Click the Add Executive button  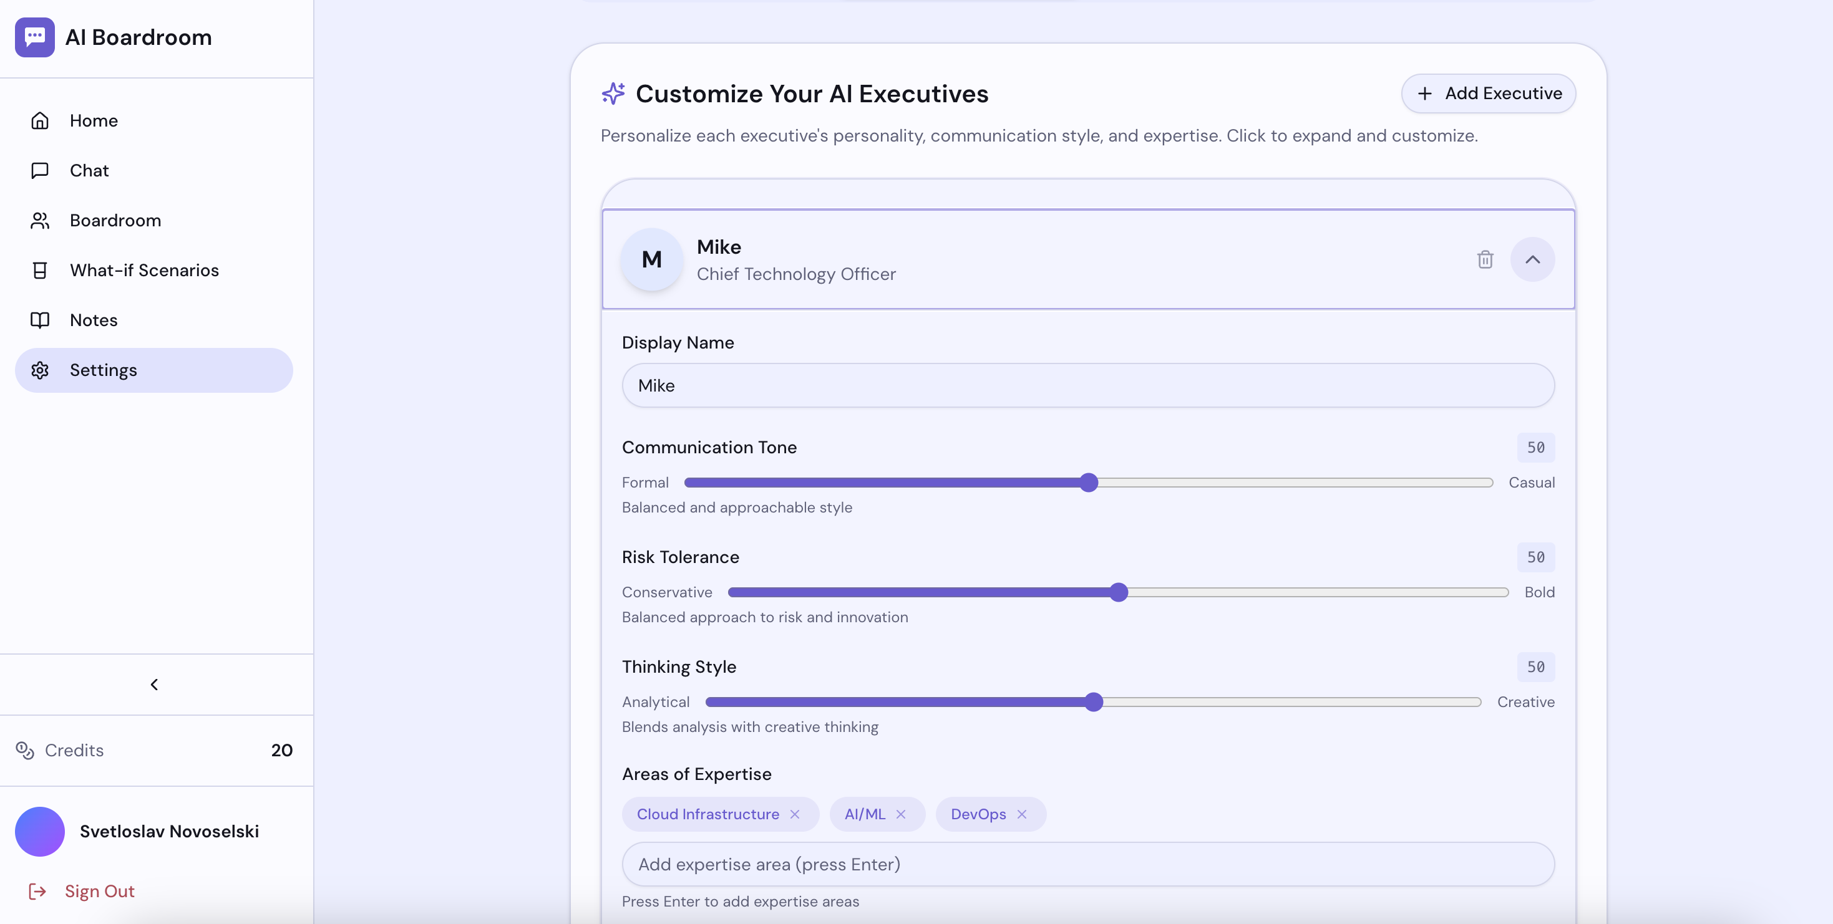coord(1489,93)
